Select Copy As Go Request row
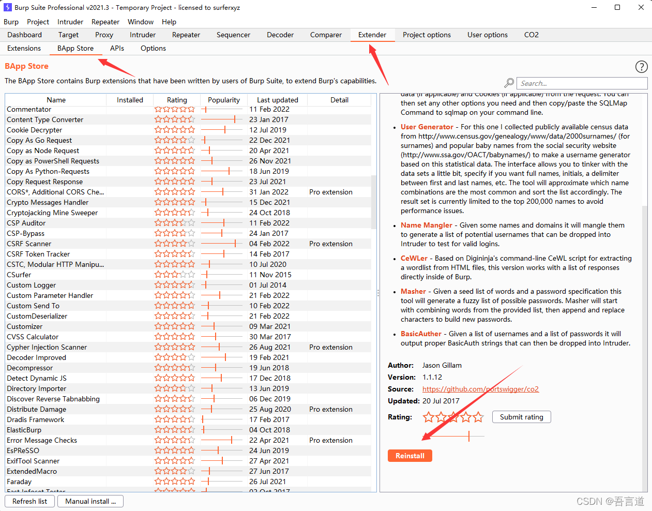Viewport: 652px width, 511px height. [x=188, y=140]
